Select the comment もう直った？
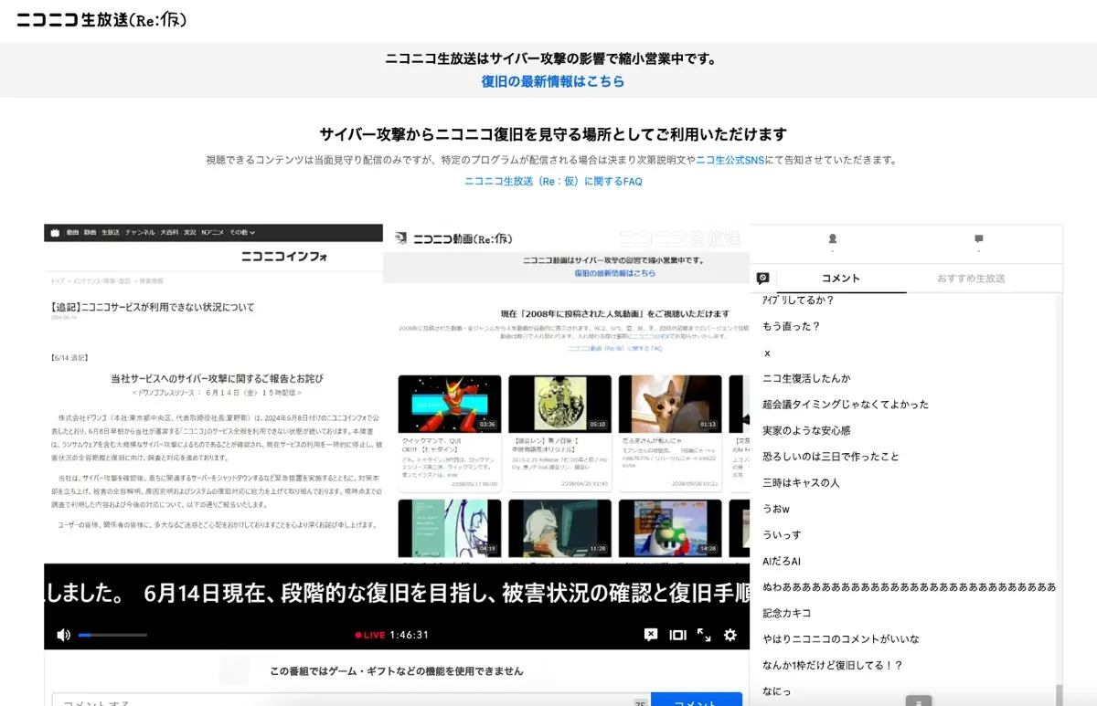 [x=792, y=326]
